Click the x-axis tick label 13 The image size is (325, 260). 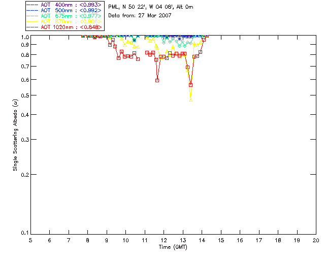pyautogui.click(x=183, y=241)
